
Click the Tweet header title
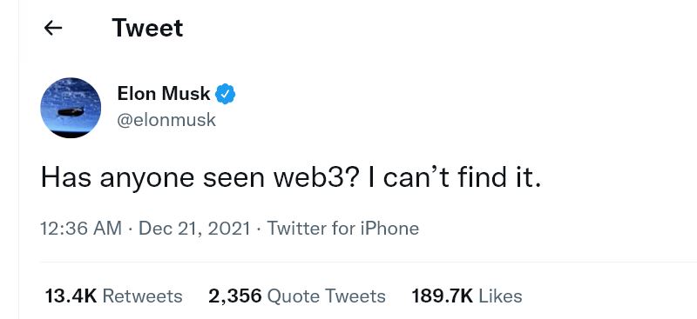[147, 28]
